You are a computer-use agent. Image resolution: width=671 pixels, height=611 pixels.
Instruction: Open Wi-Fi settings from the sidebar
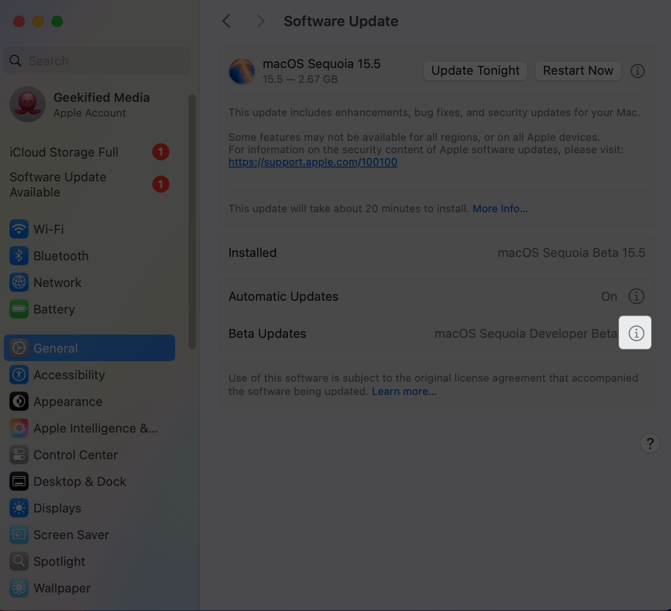click(x=19, y=229)
